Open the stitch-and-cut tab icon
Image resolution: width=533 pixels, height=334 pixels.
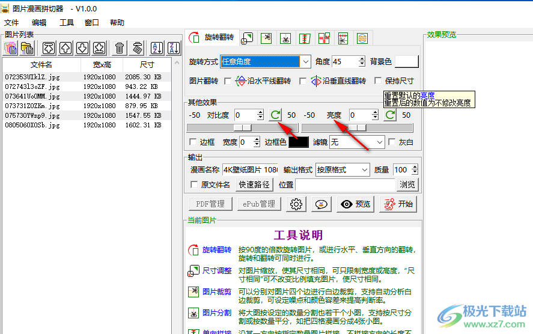pyautogui.click(x=343, y=38)
